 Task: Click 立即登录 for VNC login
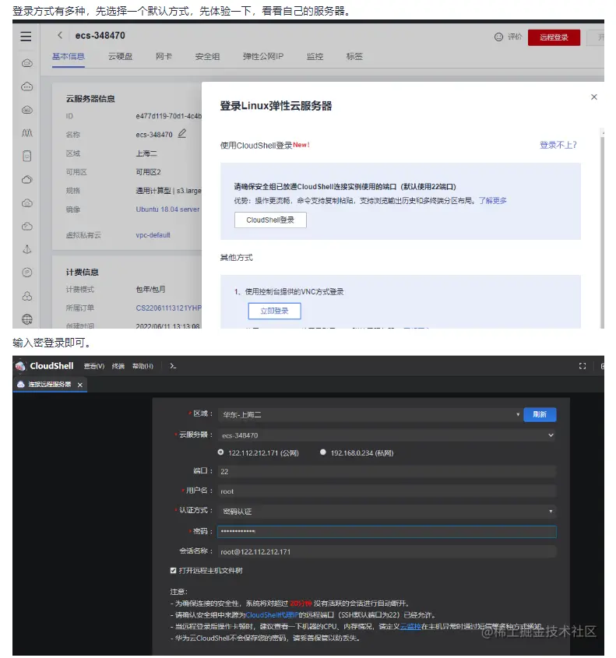coord(274,311)
